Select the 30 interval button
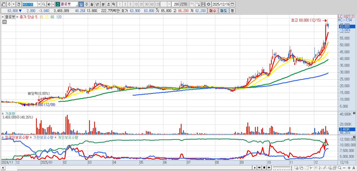Viewport: 357px width, 171px height. [x=146, y=4]
